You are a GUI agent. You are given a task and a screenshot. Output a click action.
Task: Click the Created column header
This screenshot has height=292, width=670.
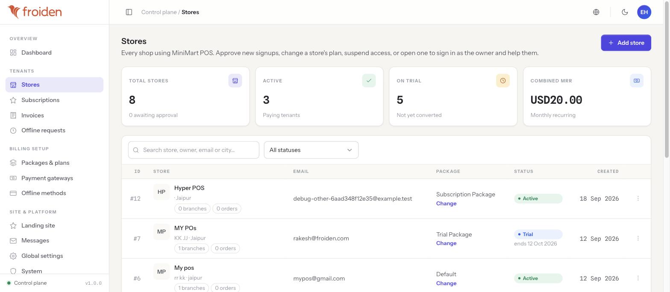(608, 171)
